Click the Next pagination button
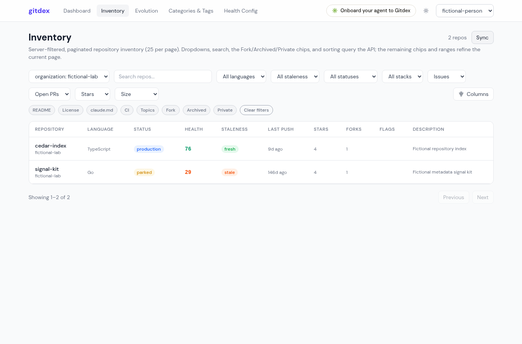 pos(483,197)
